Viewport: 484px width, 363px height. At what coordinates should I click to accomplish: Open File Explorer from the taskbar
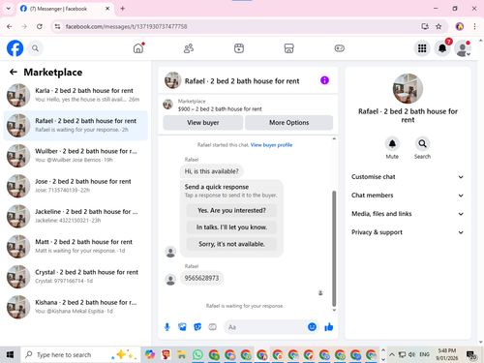click(182, 355)
